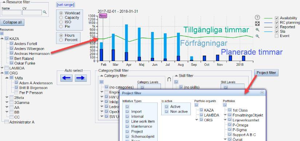Uncheck Active in Is active
This screenshot has width=300, height=141.
click(x=166, y=106)
